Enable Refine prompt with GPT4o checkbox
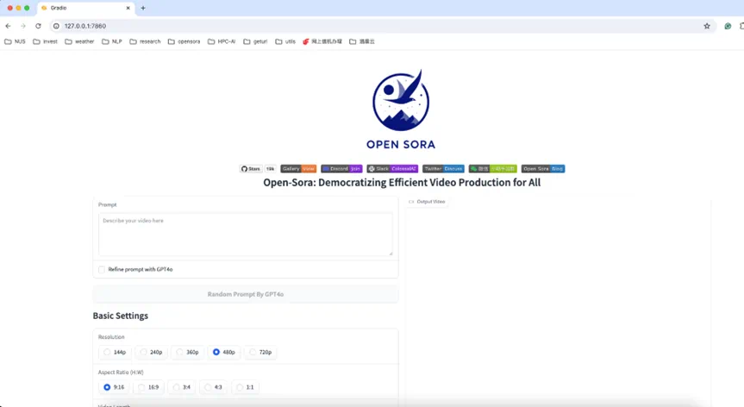 (x=102, y=269)
